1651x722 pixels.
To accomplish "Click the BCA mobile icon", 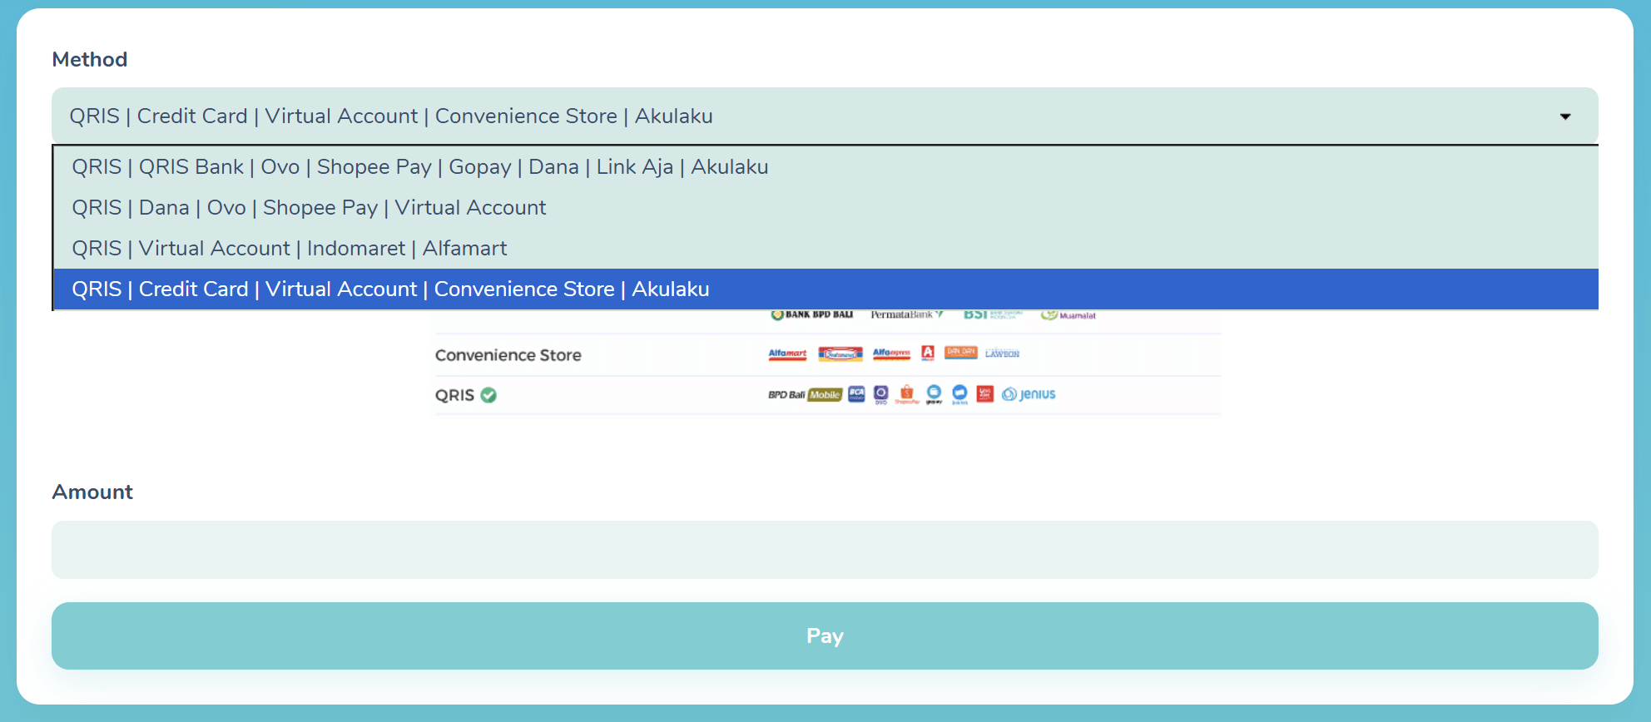I will coord(856,394).
